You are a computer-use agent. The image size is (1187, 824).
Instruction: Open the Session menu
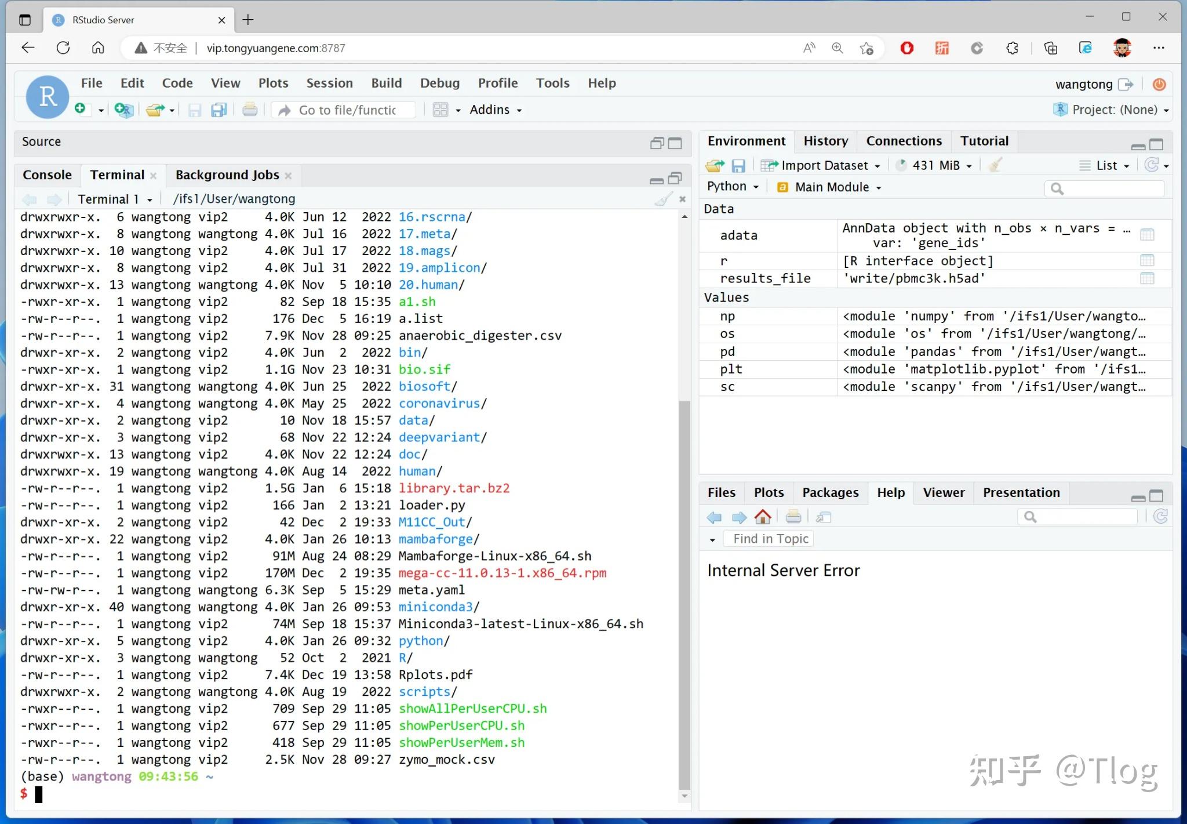point(329,83)
